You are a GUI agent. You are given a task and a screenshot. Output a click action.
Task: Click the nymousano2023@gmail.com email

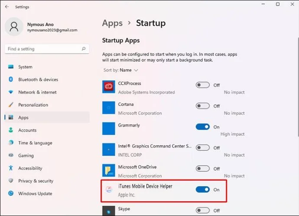tap(52, 30)
